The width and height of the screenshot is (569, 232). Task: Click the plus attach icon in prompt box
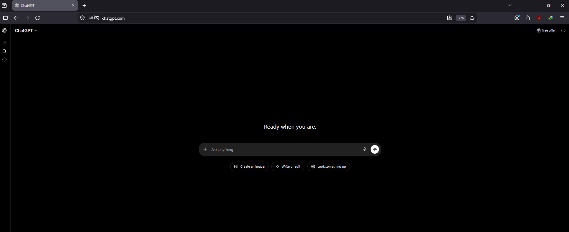(205, 149)
